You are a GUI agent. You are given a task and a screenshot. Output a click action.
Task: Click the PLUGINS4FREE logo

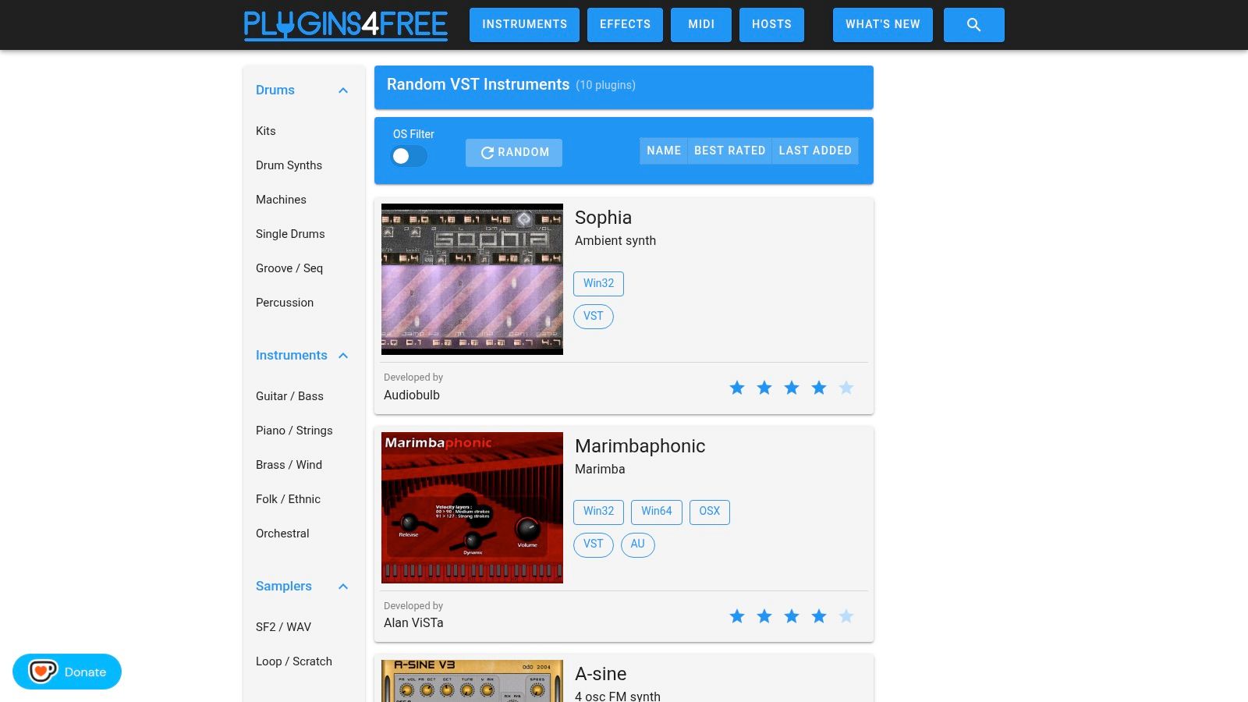tap(346, 24)
